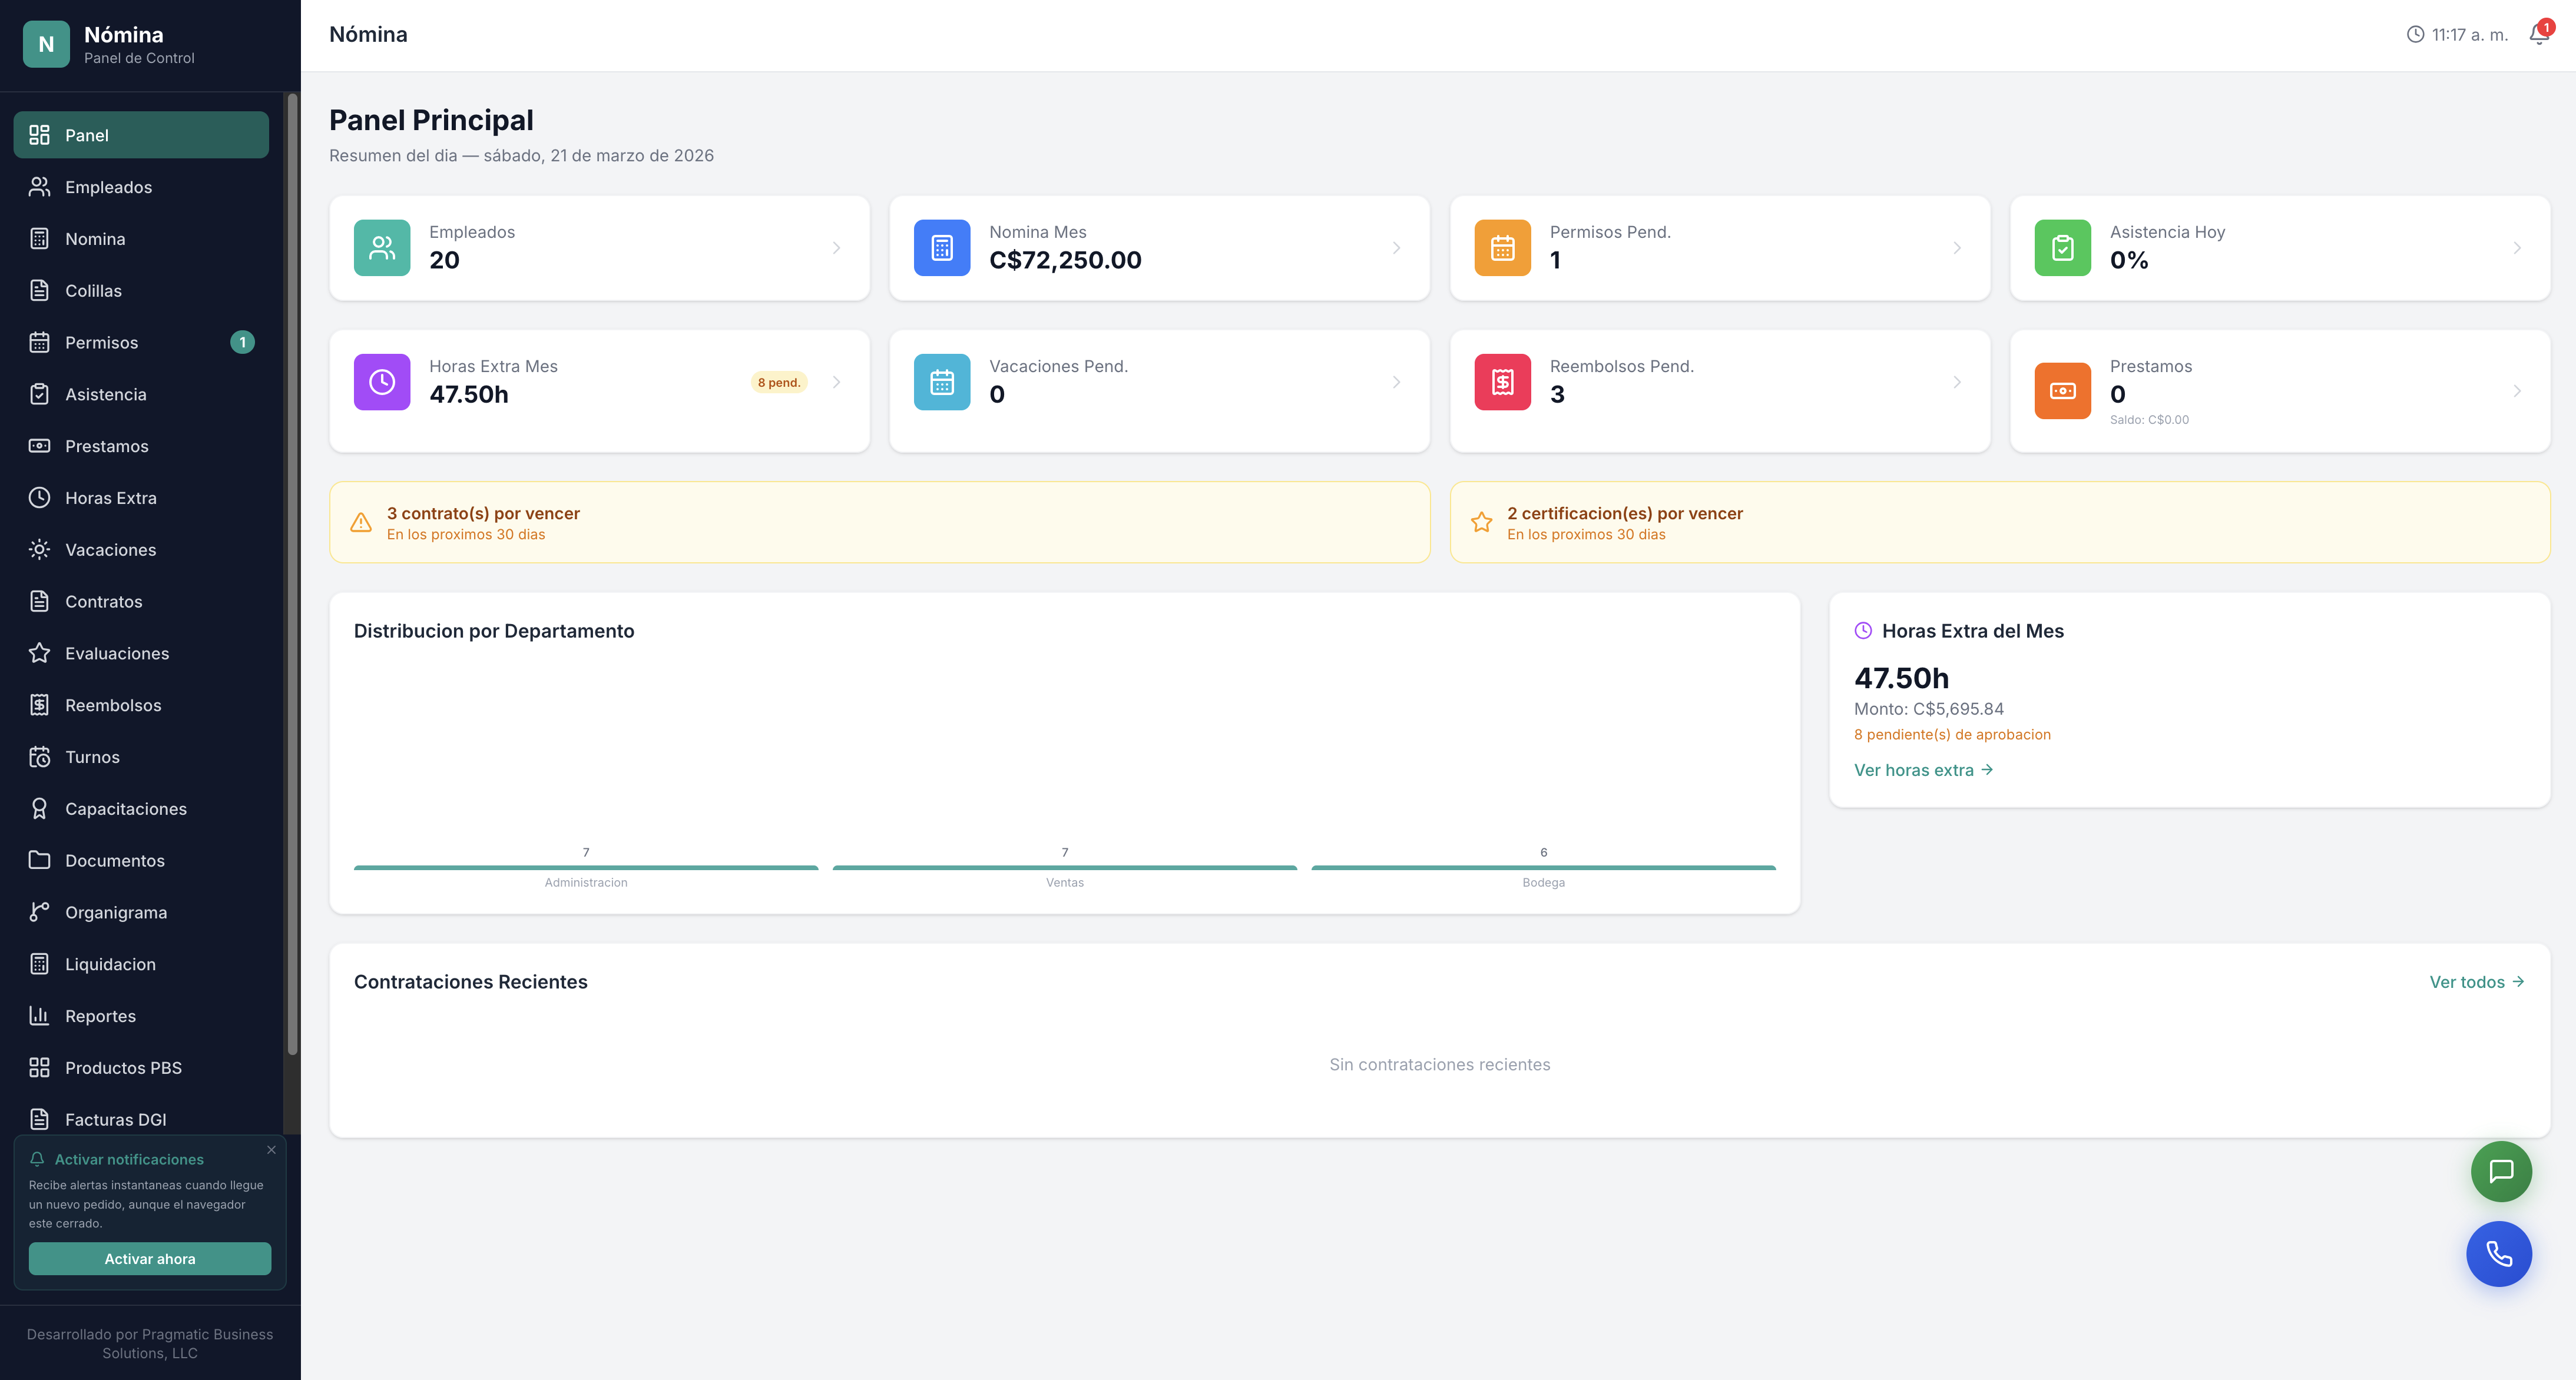Viewport: 2576px width, 1380px height.
Task: Dismiss the Activar notificaciones popup
Action: point(271,1150)
